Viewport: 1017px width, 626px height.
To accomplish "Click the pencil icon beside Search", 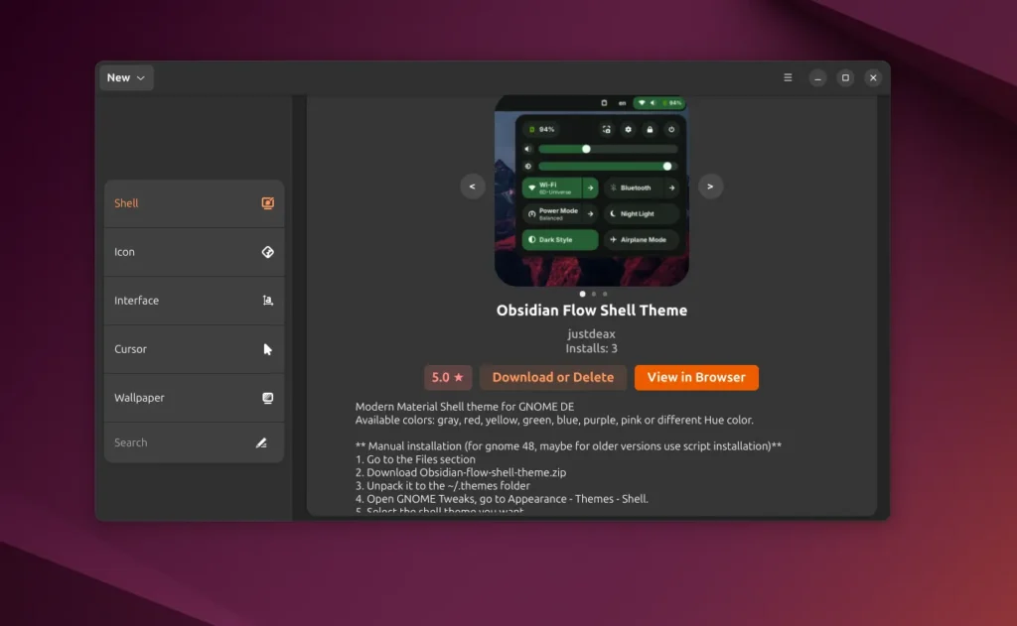I will click(261, 443).
